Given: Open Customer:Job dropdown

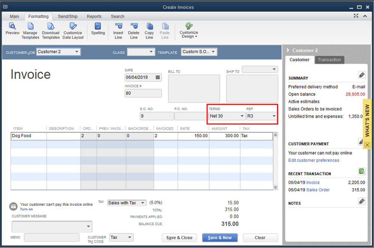Looking at the screenshot, I should 77,52.
